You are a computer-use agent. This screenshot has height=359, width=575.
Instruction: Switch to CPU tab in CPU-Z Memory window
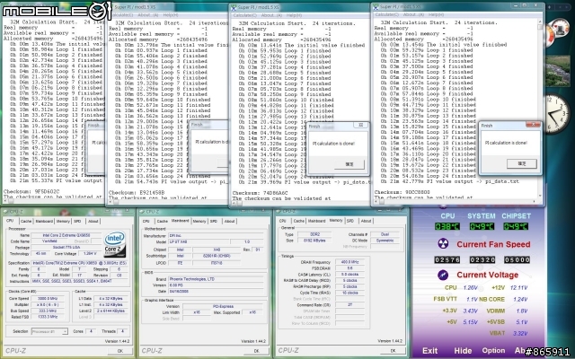[282, 221]
